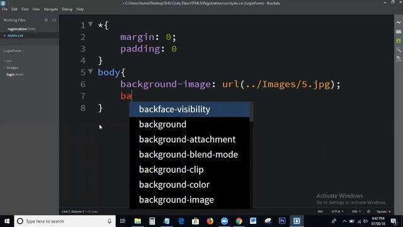Open File Explorer from the taskbar
The height and width of the screenshot is (227, 403).
coord(138,221)
